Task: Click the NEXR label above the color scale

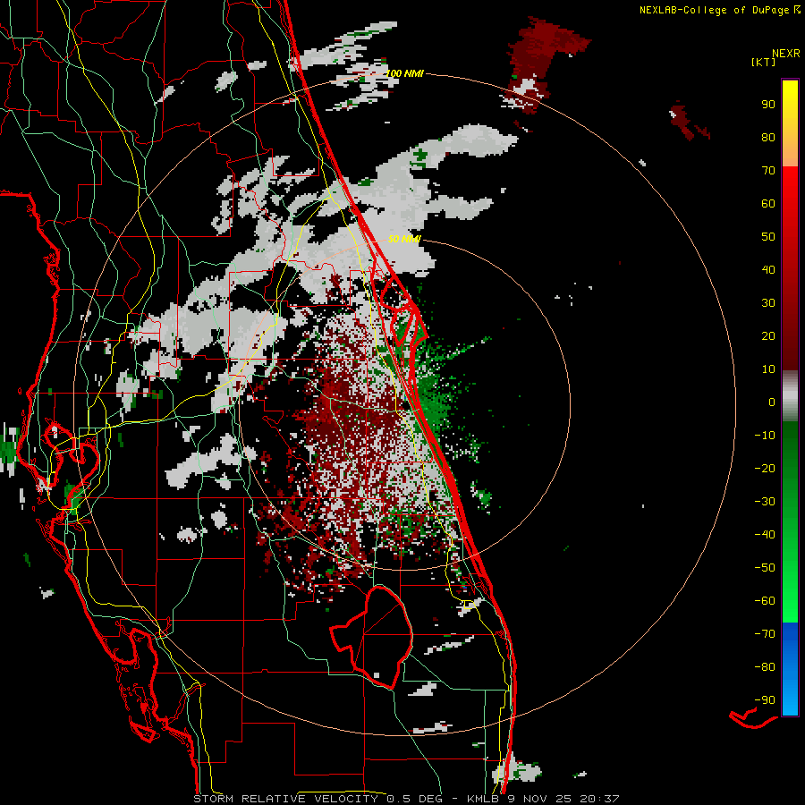Action: coord(786,54)
